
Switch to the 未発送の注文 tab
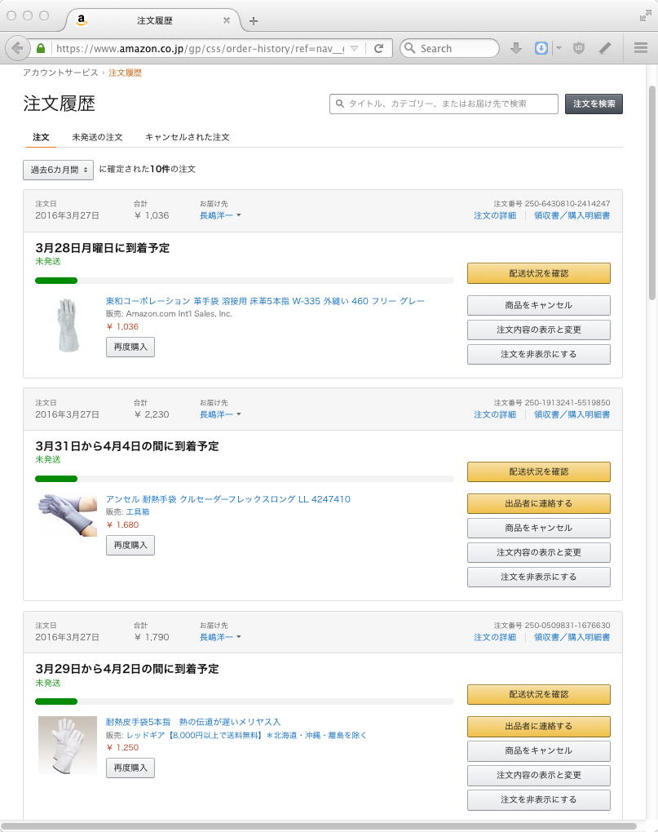(x=97, y=137)
